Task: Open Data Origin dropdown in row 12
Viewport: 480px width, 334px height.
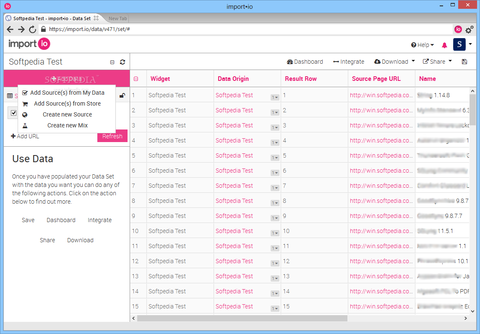Action: coord(275,263)
